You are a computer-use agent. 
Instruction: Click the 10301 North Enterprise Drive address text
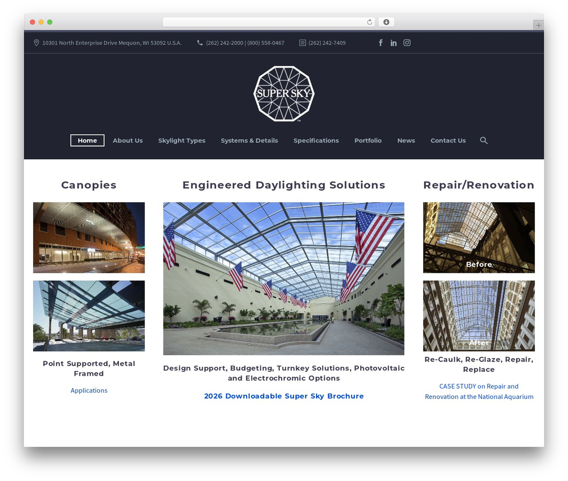112,43
